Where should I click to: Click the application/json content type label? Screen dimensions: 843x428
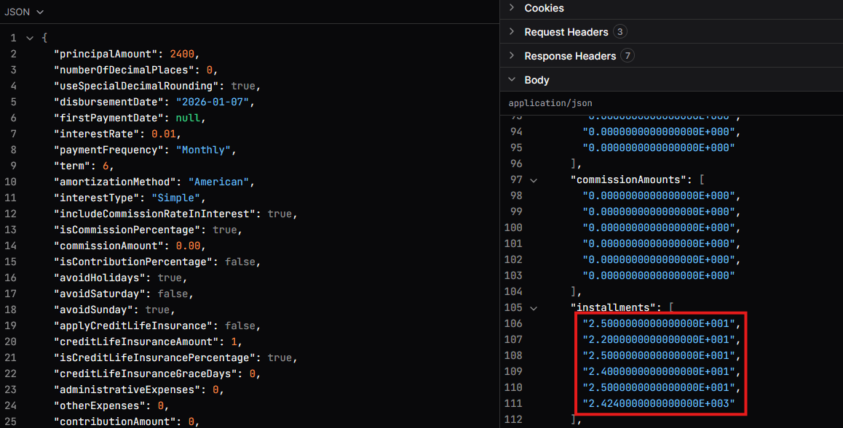[x=550, y=103]
